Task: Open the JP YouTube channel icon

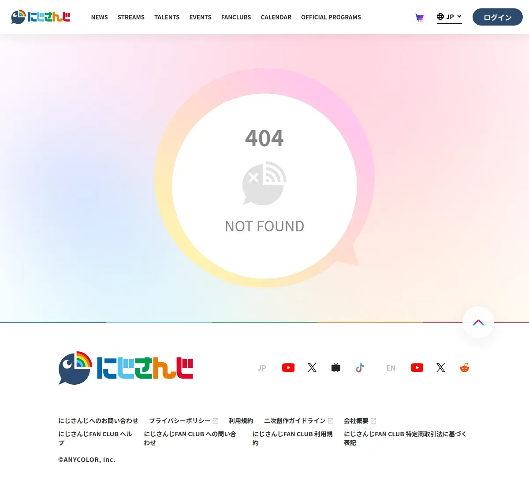Action: (x=288, y=368)
